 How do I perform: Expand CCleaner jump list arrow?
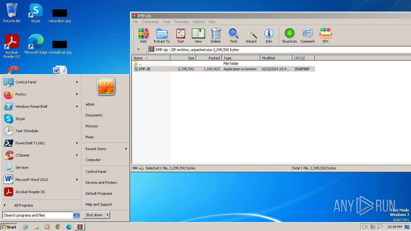coord(77,155)
